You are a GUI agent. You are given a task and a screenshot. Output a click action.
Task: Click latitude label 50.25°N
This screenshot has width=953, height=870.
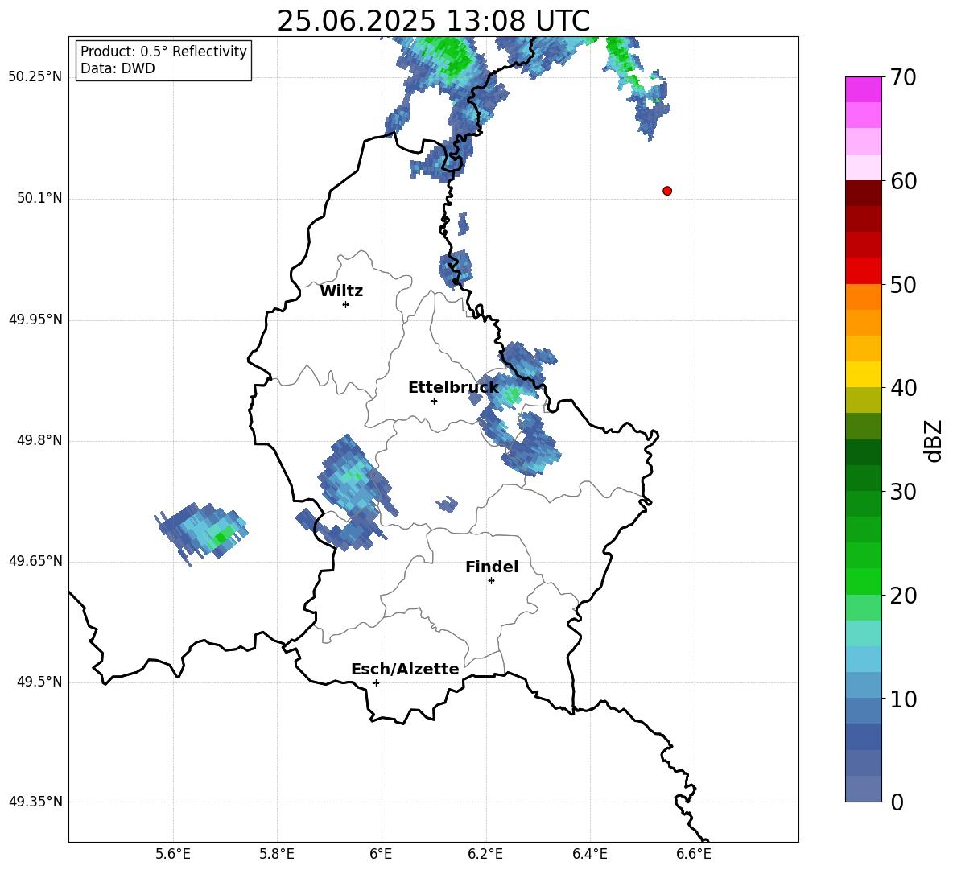(35, 77)
